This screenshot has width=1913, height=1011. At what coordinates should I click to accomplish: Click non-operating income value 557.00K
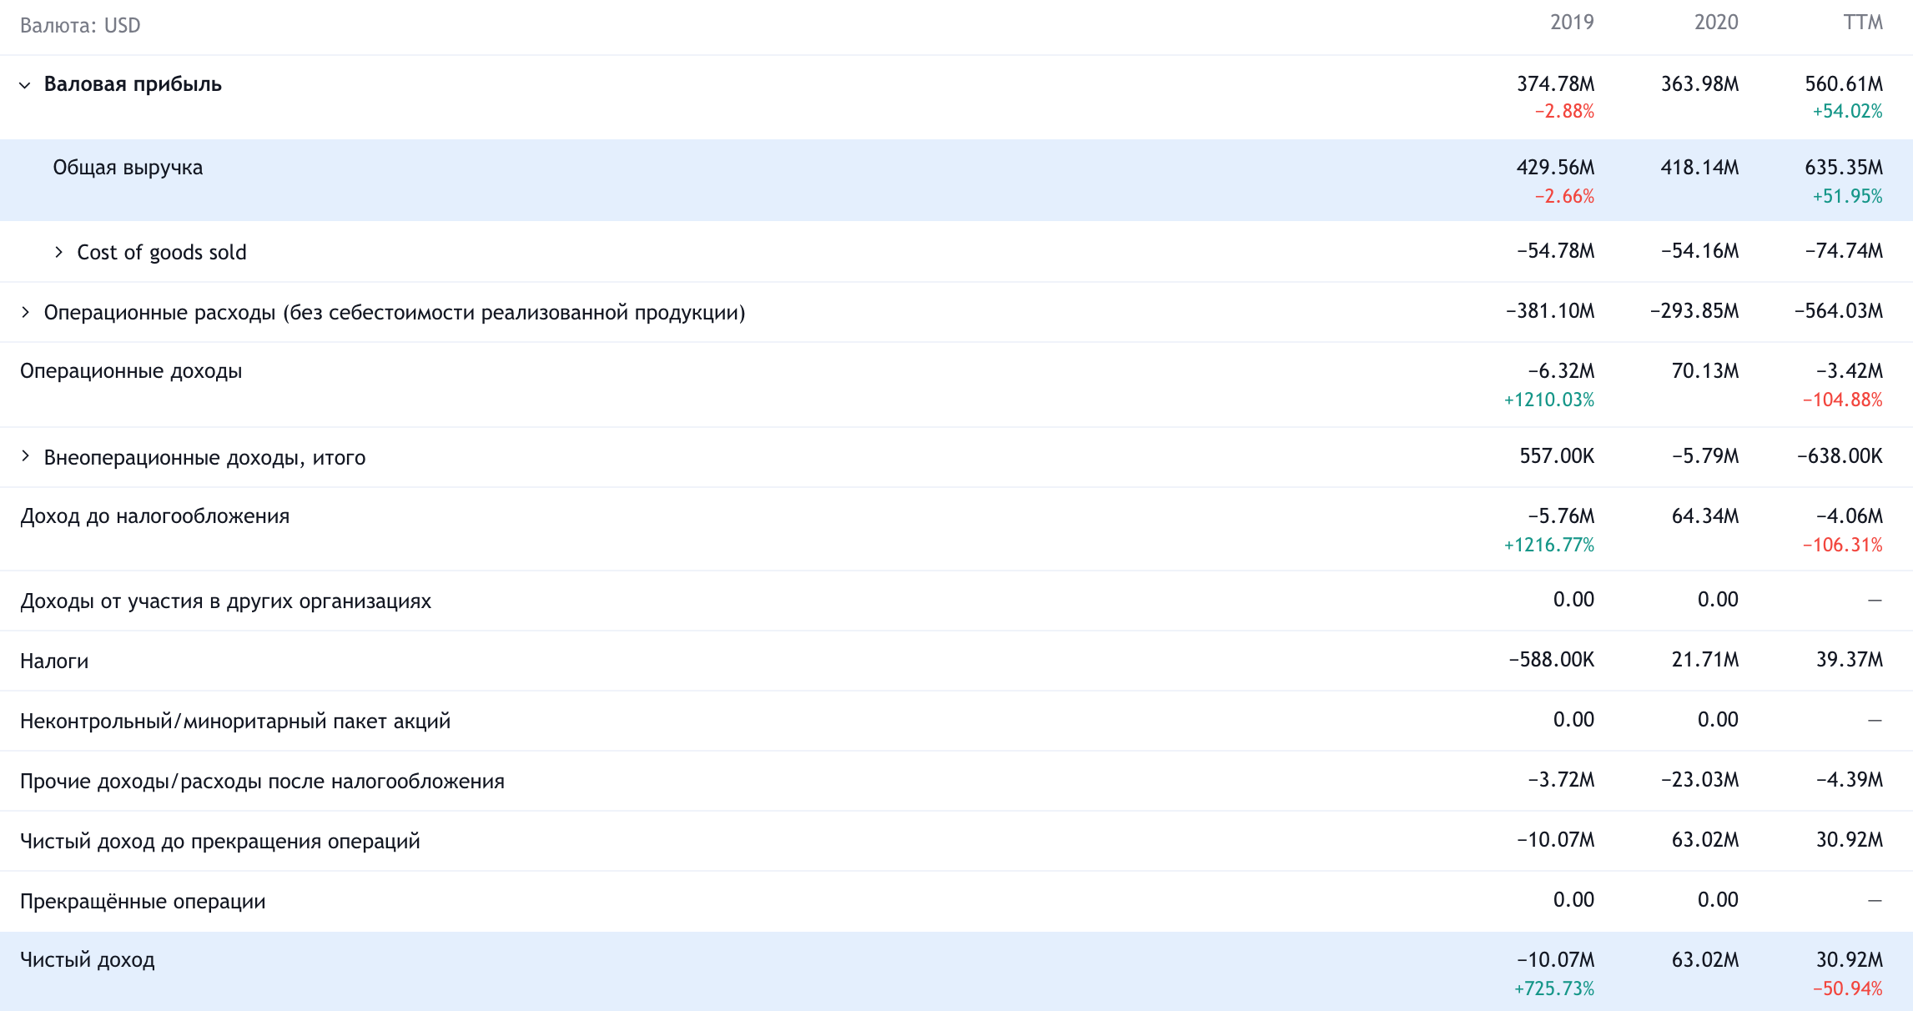(1557, 456)
